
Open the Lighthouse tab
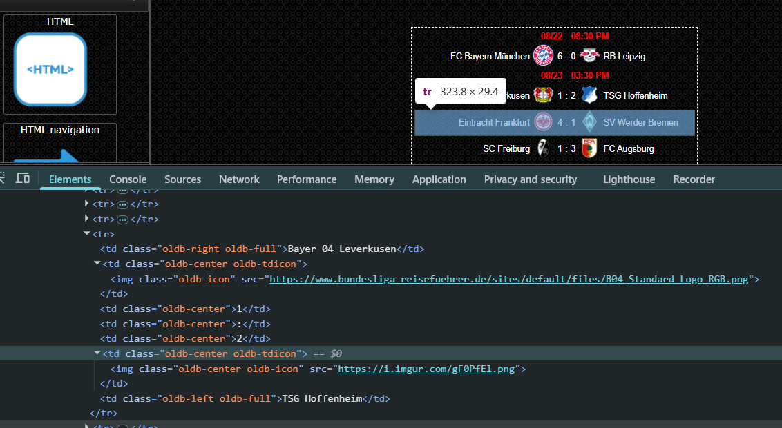[629, 179]
